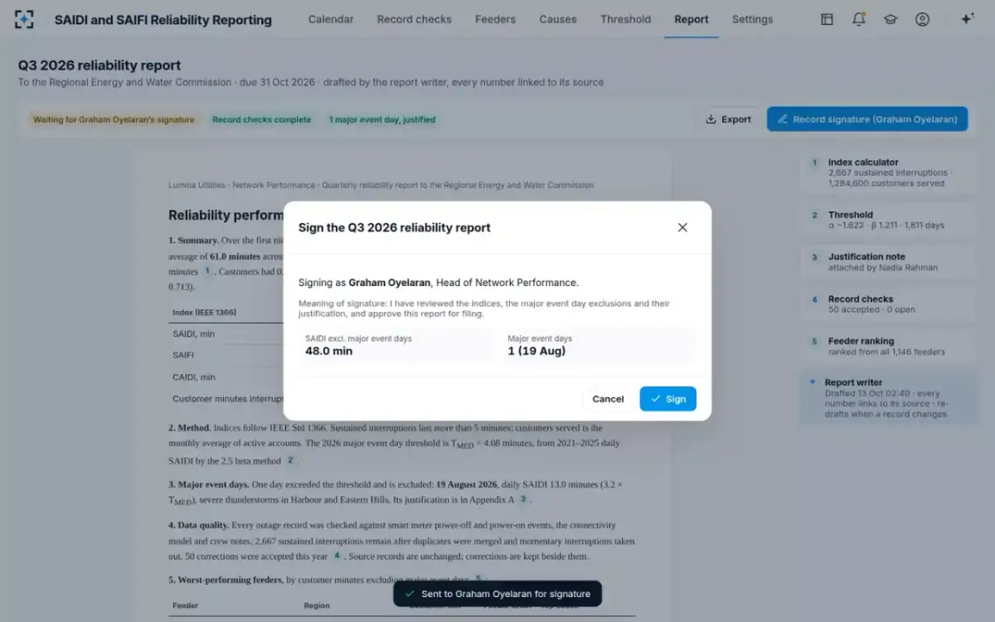The height and width of the screenshot is (622, 995).
Task: Click the 'Q3 2026 reliability report' heading
Action: [x=99, y=66]
